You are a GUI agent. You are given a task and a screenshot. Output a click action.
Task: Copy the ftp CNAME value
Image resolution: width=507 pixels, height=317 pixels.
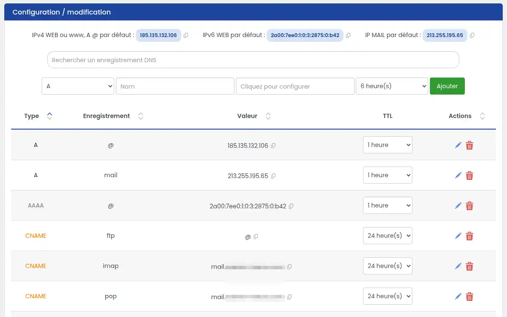pyautogui.click(x=256, y=236)
